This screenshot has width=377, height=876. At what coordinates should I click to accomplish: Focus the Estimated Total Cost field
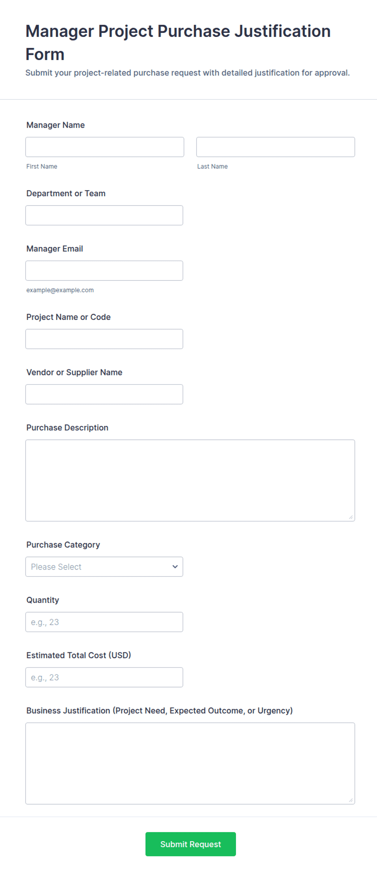click(104, 677)
